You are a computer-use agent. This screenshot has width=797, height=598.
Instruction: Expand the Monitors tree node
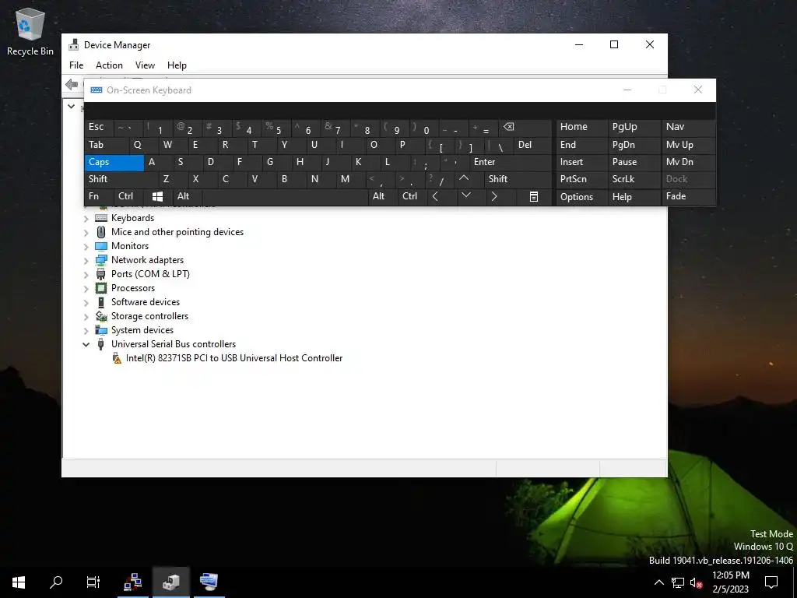(86, 247)
